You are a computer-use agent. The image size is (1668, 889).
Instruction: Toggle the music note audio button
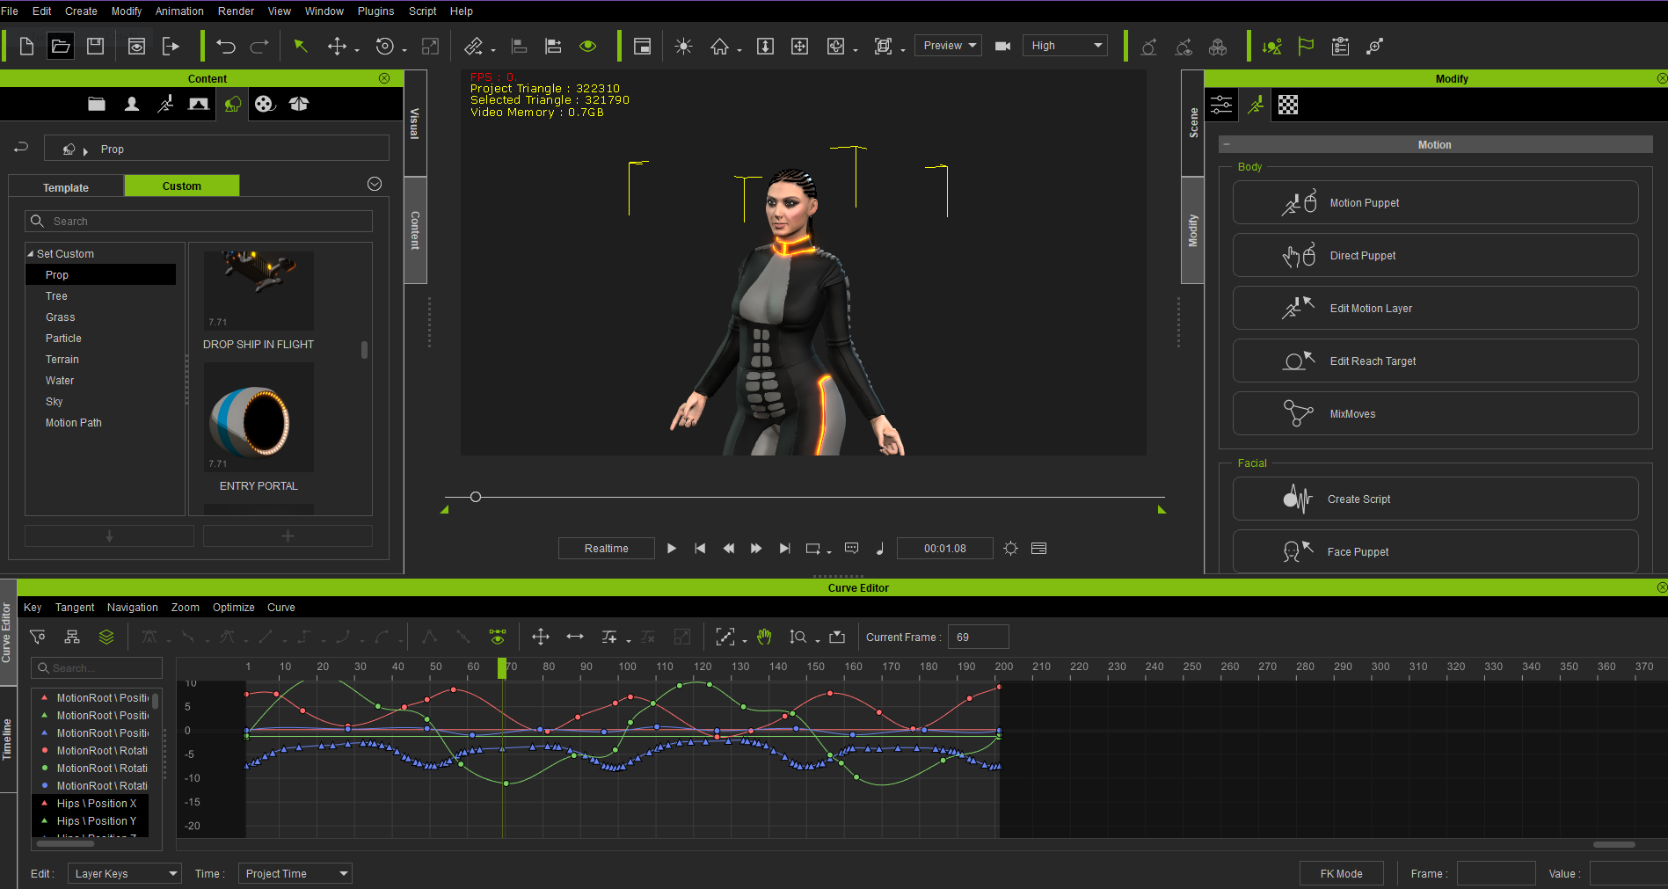tap(879, 549)
